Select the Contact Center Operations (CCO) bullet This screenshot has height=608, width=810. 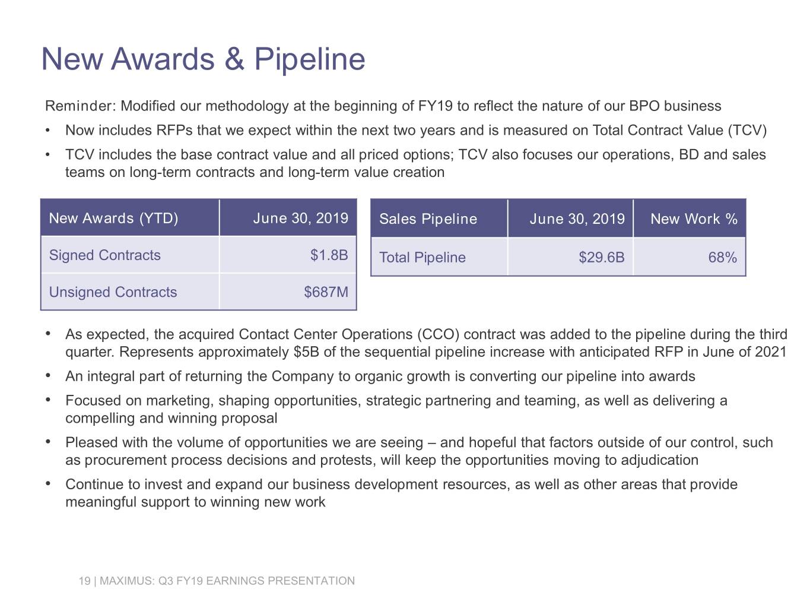click(x=425, y=343)
